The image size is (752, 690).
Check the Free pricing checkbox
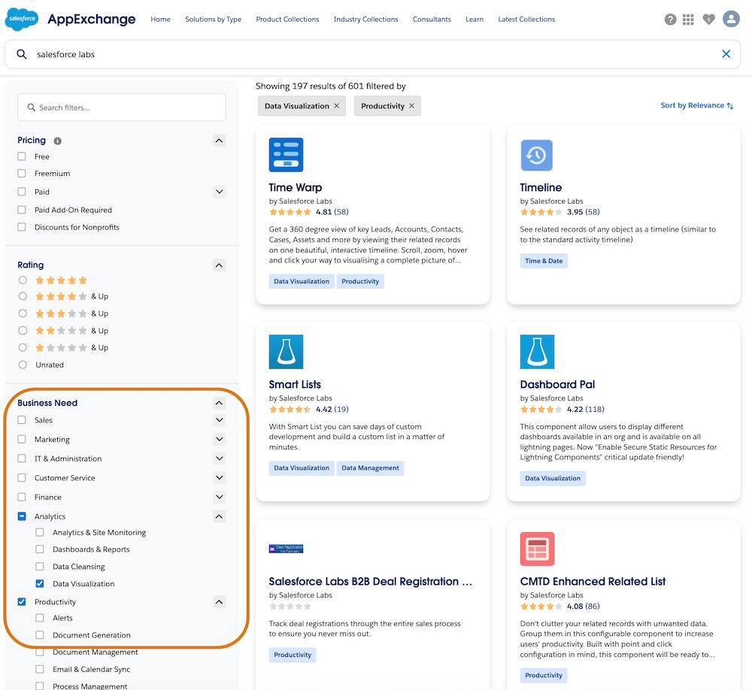pyautogui.click(x=22, y=156)
